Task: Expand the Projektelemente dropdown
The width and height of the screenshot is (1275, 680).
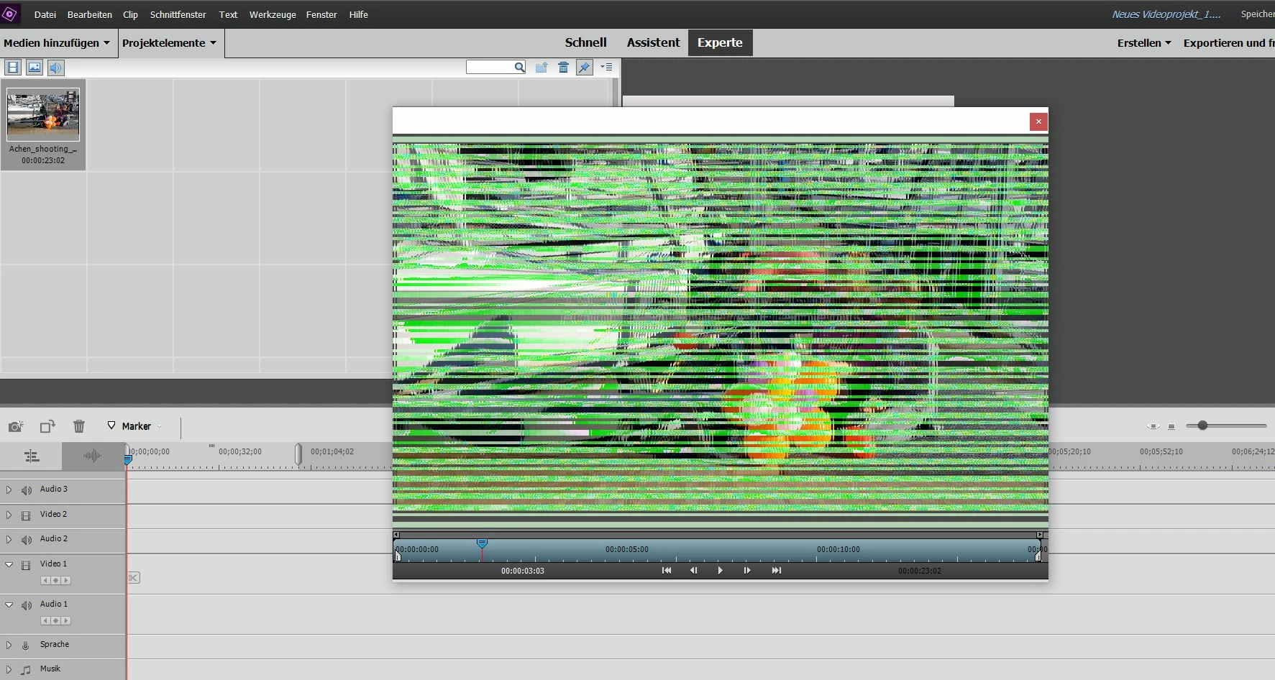Action: [170, 43]
